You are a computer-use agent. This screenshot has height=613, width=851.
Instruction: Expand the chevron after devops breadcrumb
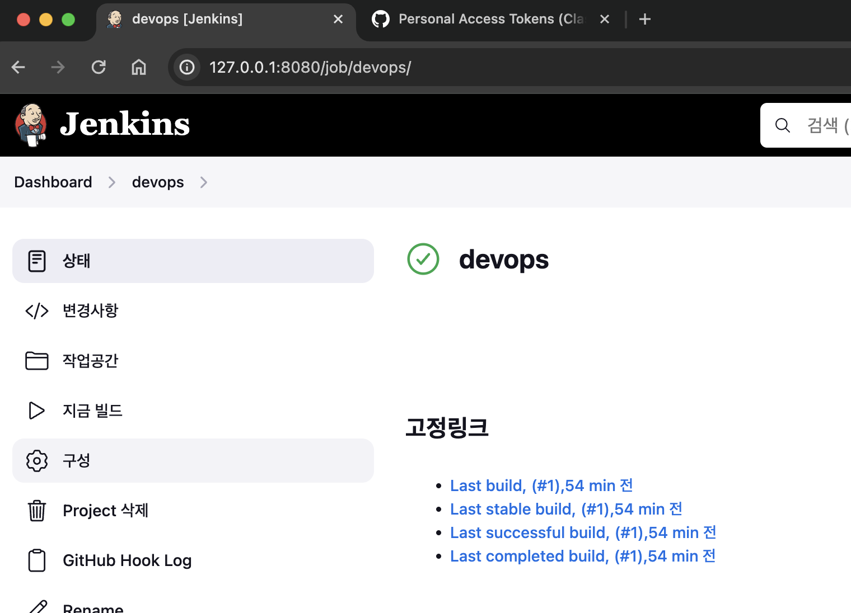point(204,182)
